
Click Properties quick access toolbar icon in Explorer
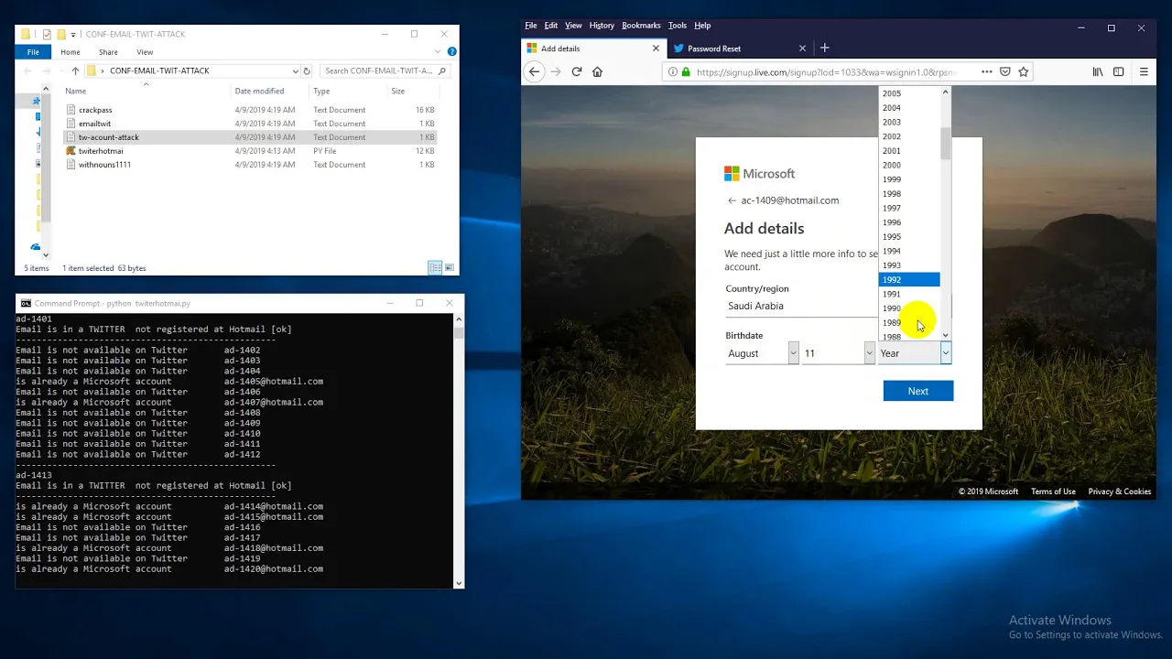pos(47,34)
